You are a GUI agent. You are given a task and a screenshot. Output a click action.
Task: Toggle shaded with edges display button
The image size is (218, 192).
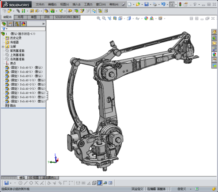[100, 183]
